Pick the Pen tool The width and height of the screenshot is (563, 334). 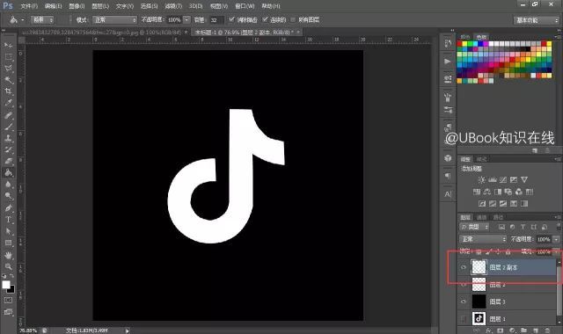(x=8, y=207)
